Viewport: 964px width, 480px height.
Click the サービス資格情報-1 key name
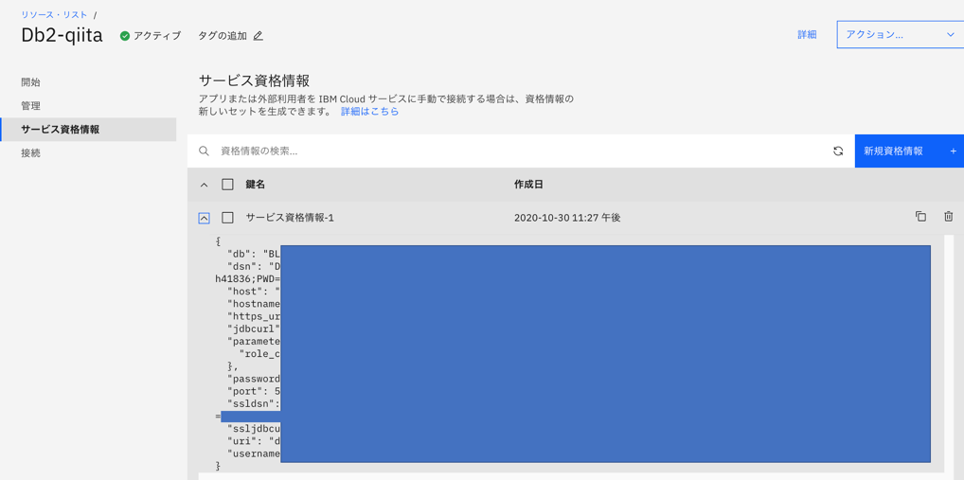click(x=290, y=218)
